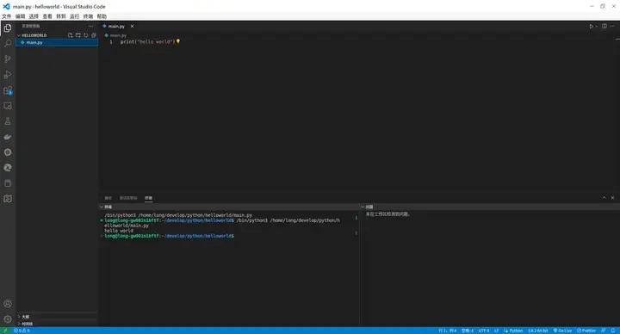
Task: Open the 文件 menu
Action: (x=7, y=16)
